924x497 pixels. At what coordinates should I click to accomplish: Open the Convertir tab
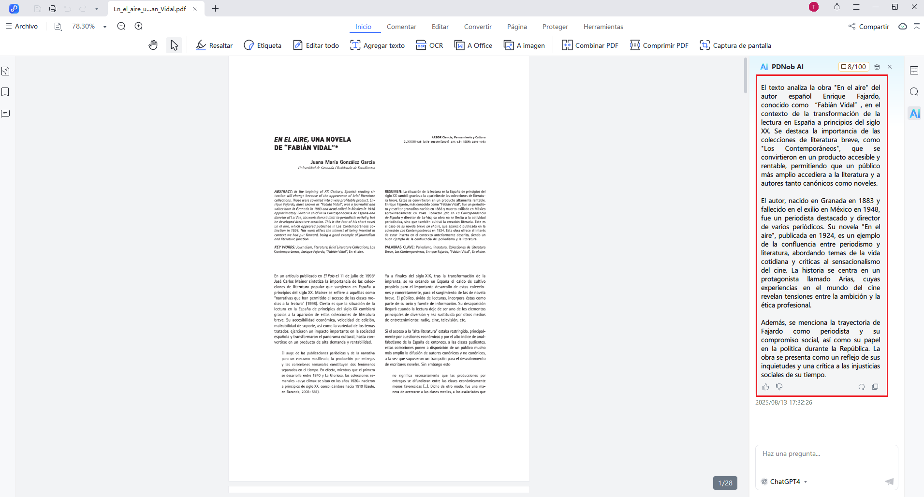(478, 27)
